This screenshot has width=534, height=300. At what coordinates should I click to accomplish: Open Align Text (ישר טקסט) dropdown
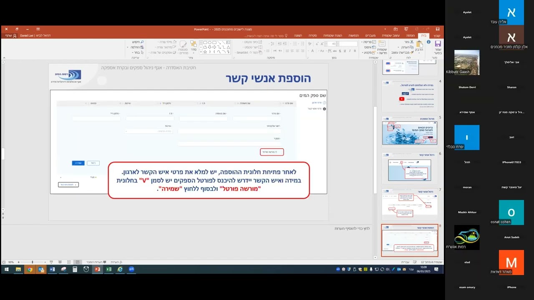pos(253,47)
